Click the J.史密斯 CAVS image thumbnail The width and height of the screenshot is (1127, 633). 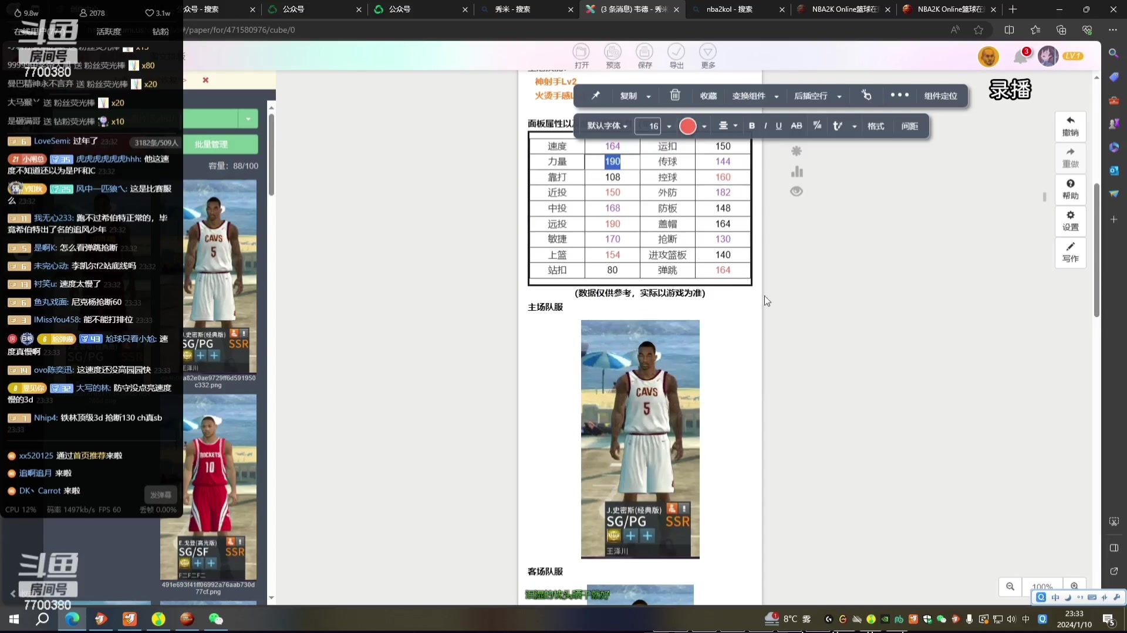[x=220, y=277]
